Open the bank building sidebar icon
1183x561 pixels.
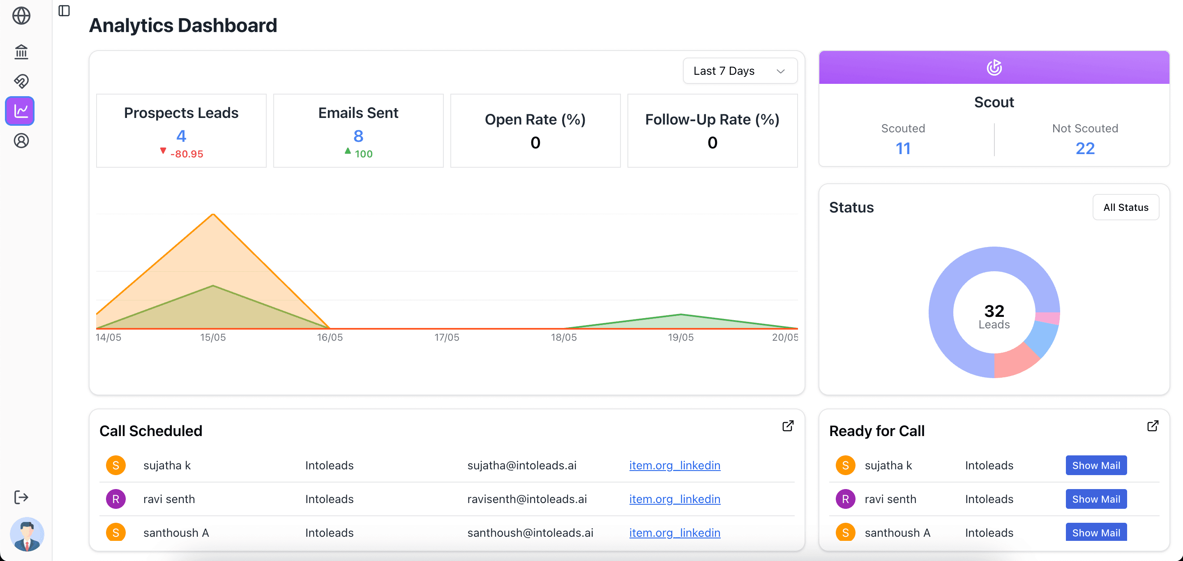point(21,51)
